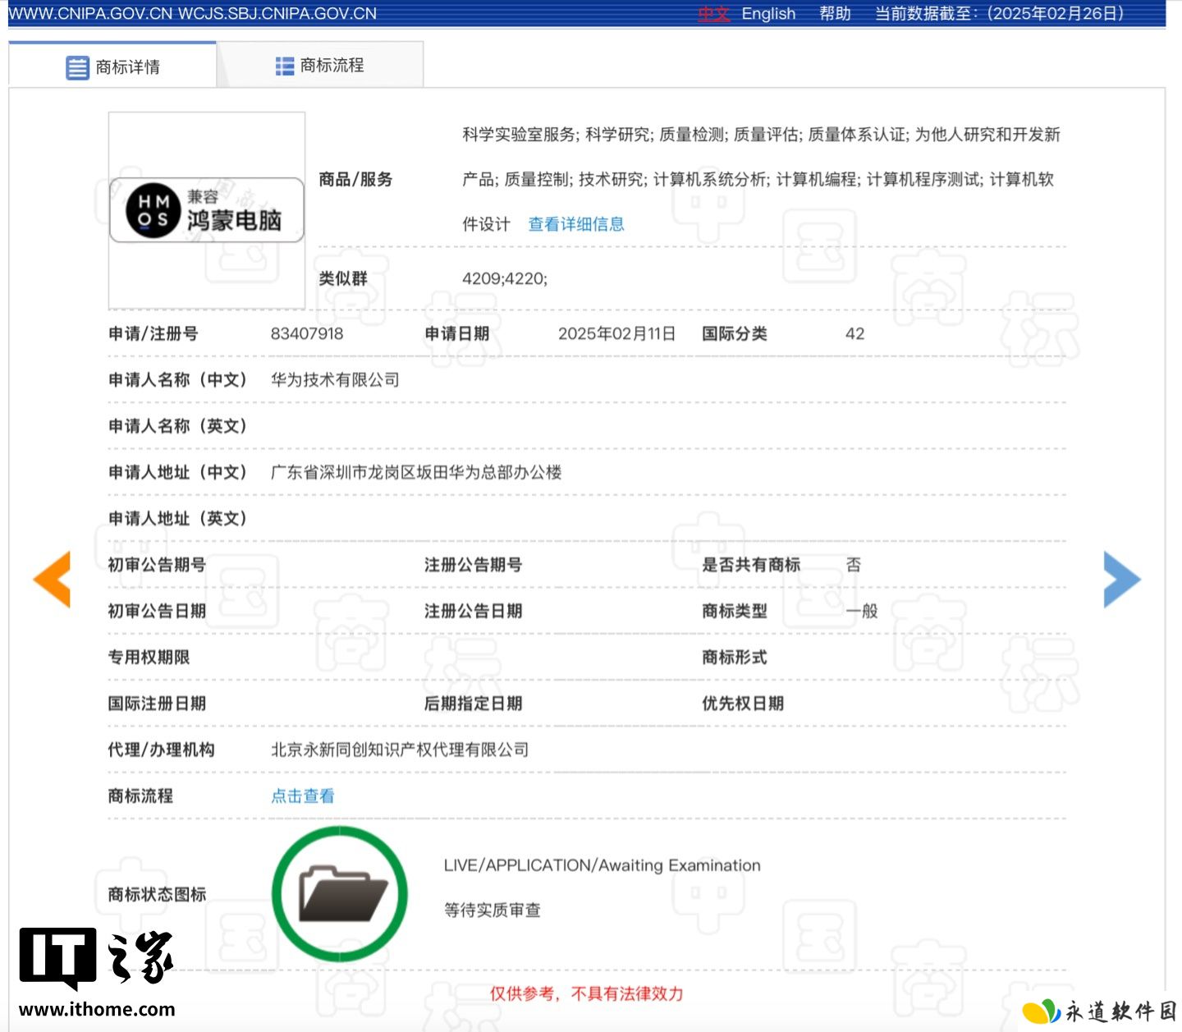Viewport: 1182px width, 1032px height.
Task: Click the 申请人名称（英文） label
Action: 178,426
